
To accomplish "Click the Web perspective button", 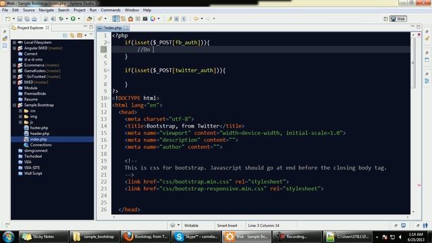I will (398, 19).
